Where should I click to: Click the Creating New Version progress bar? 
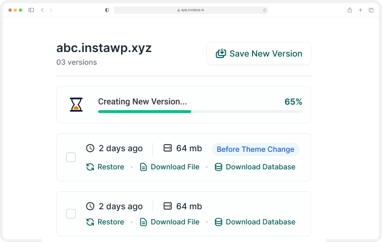200,112
